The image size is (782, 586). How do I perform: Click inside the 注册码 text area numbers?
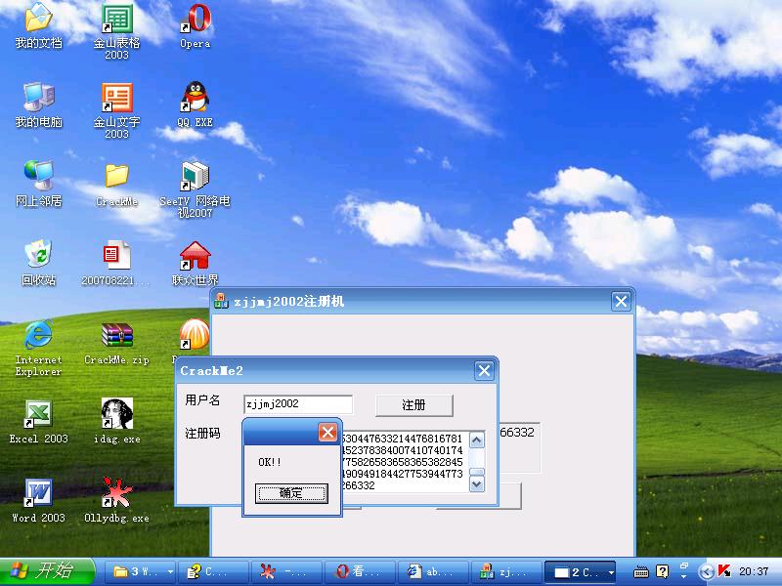[405, 462]
